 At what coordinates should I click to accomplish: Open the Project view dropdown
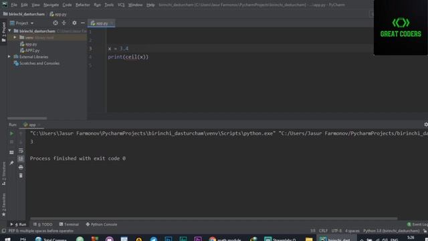[x=22, y=23]
